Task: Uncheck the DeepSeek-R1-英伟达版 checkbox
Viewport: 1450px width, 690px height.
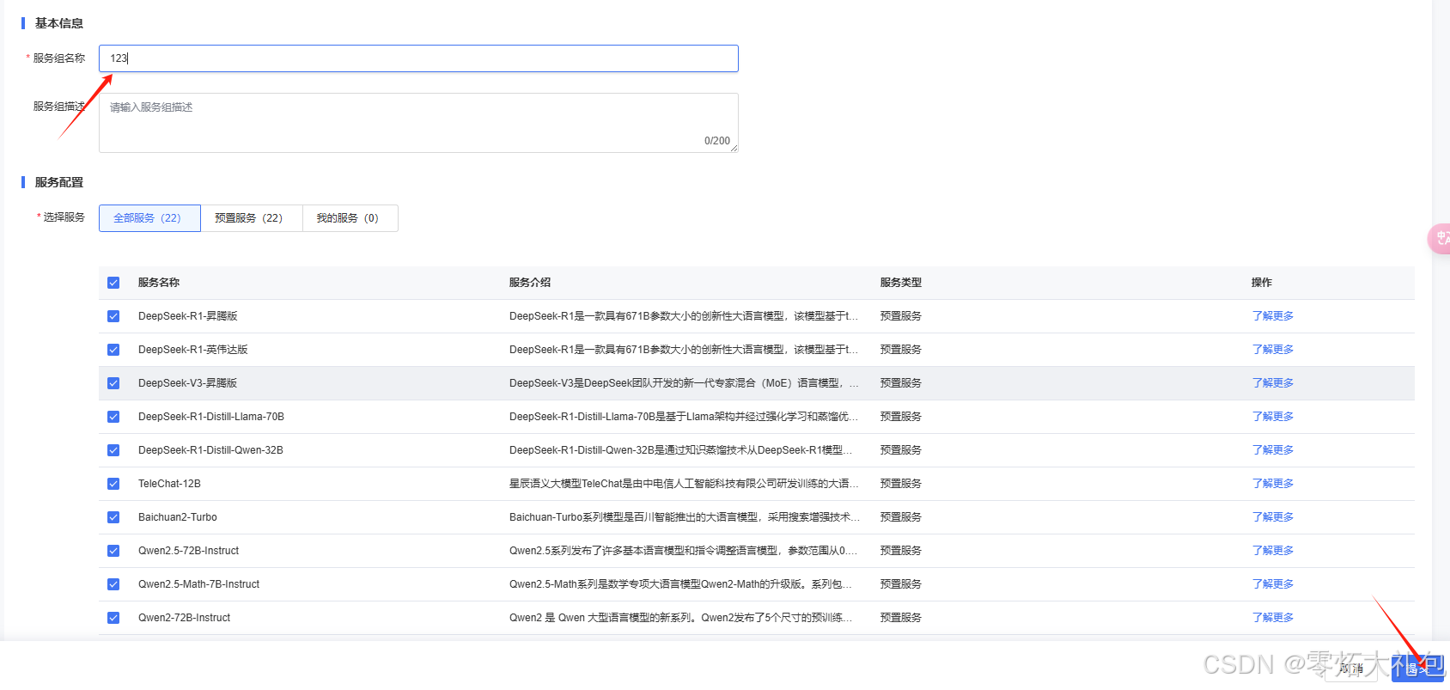Action: tap(113, 350)
